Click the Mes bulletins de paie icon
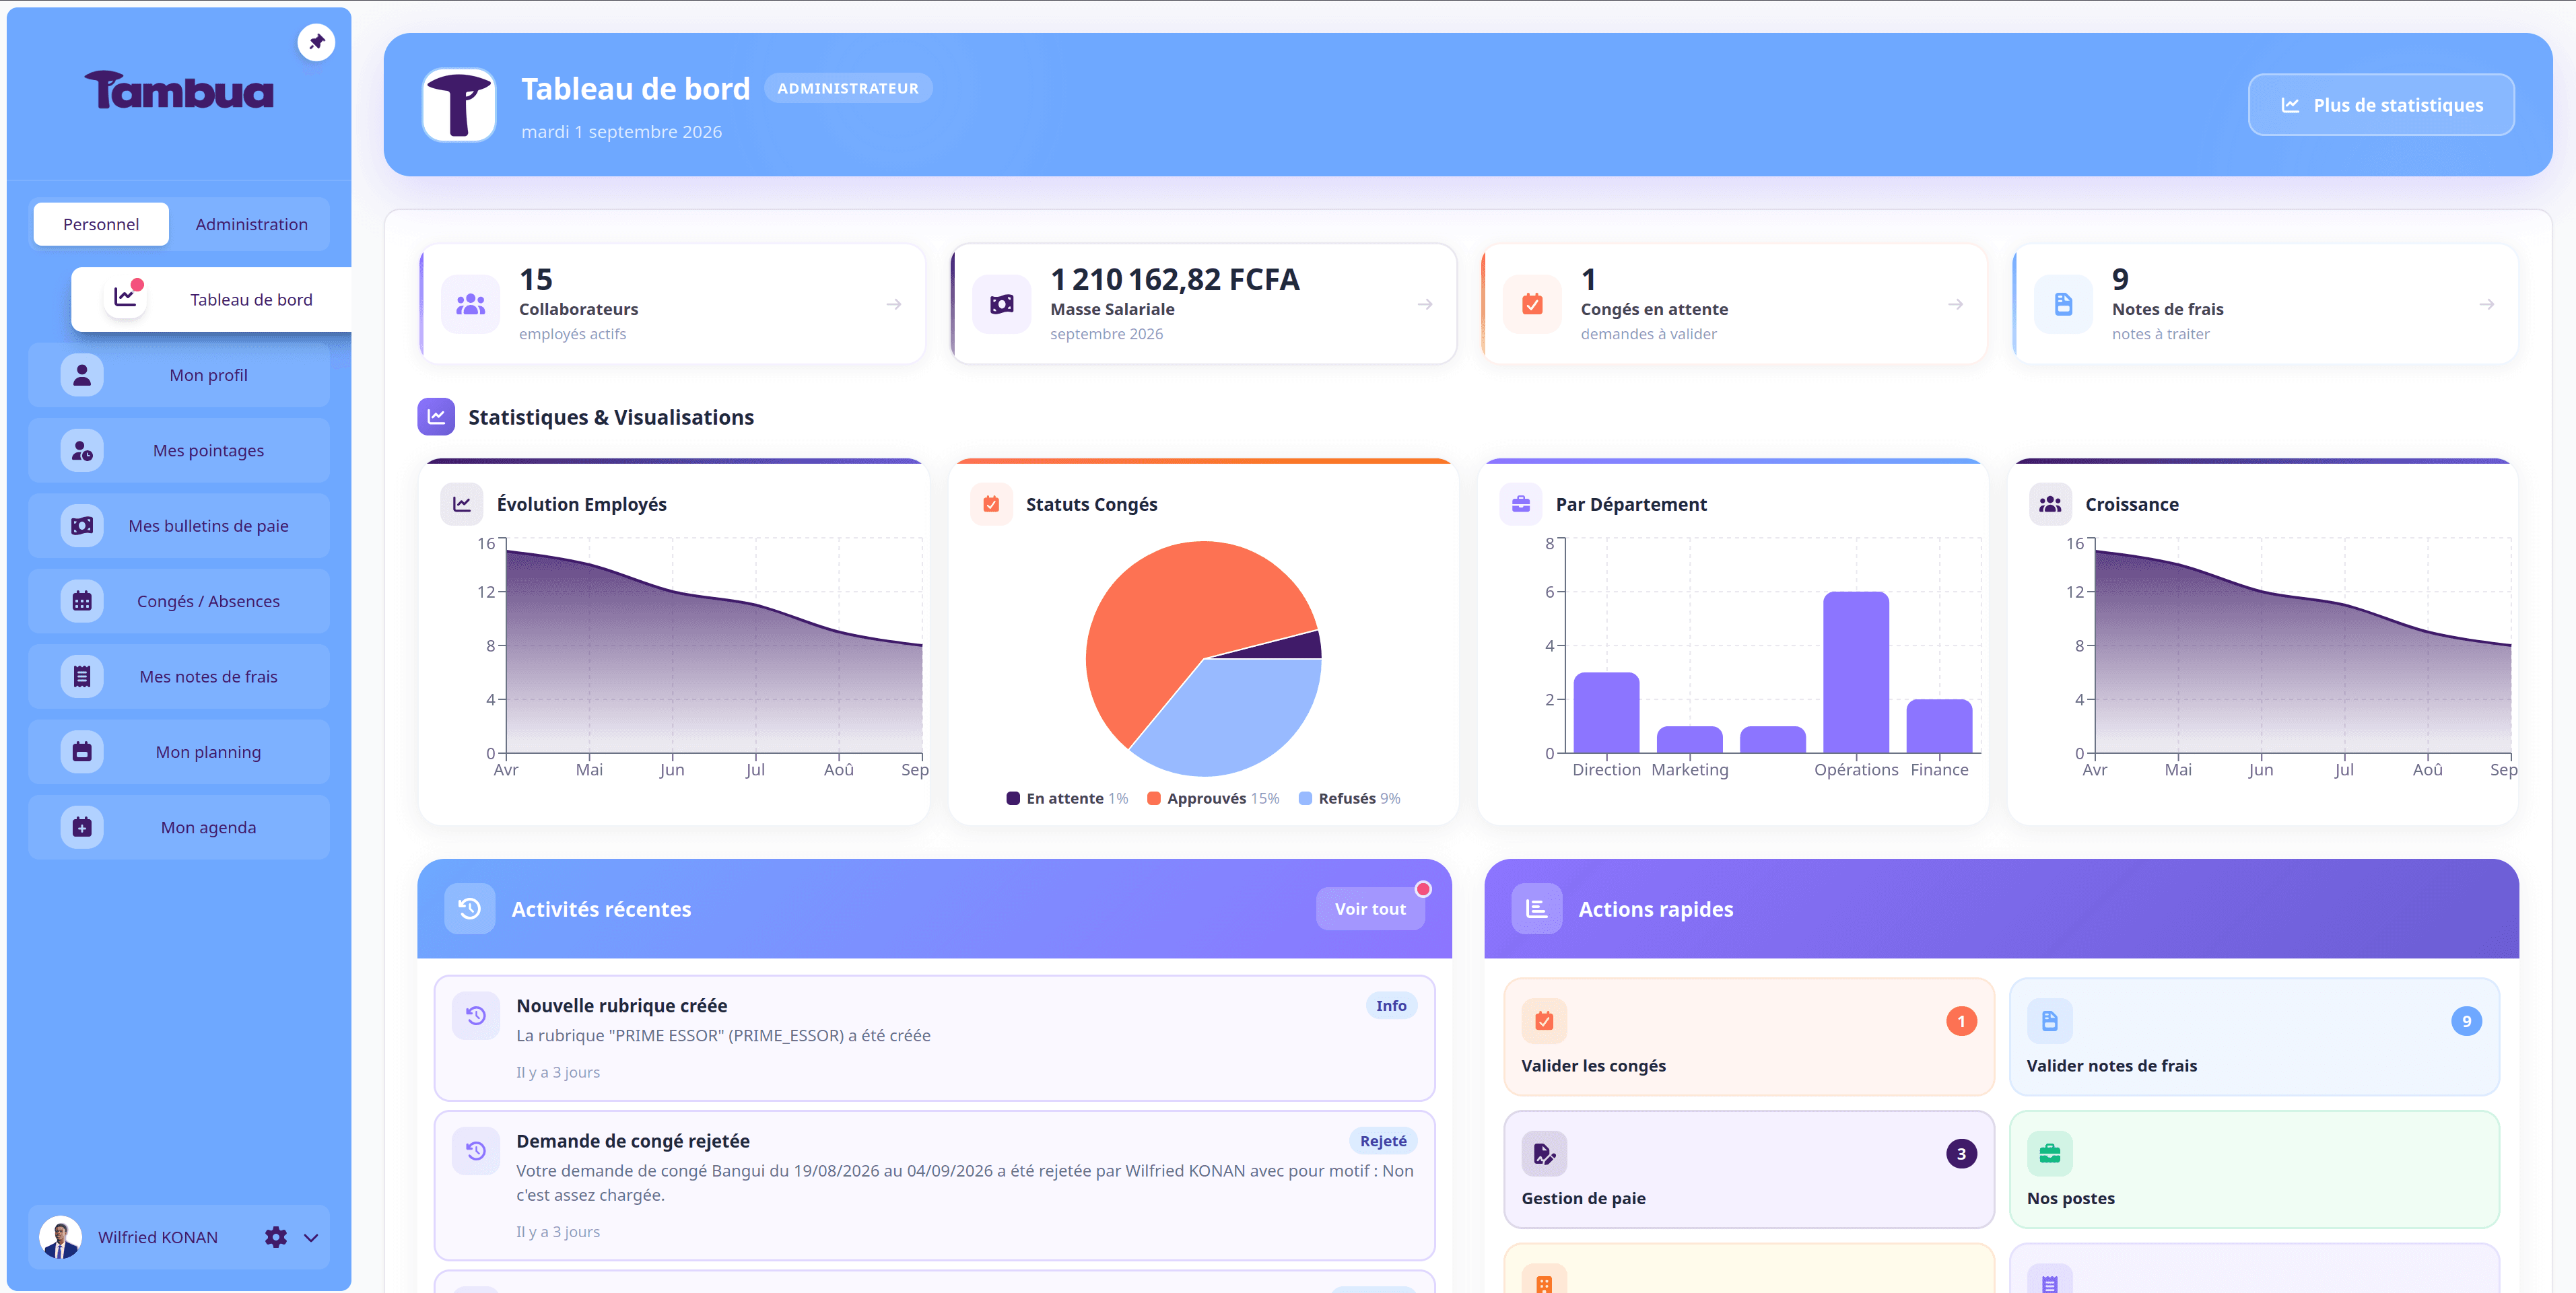Image resolution: width=2576 pixels, height=1293 pixels. (x=82, y=525)
